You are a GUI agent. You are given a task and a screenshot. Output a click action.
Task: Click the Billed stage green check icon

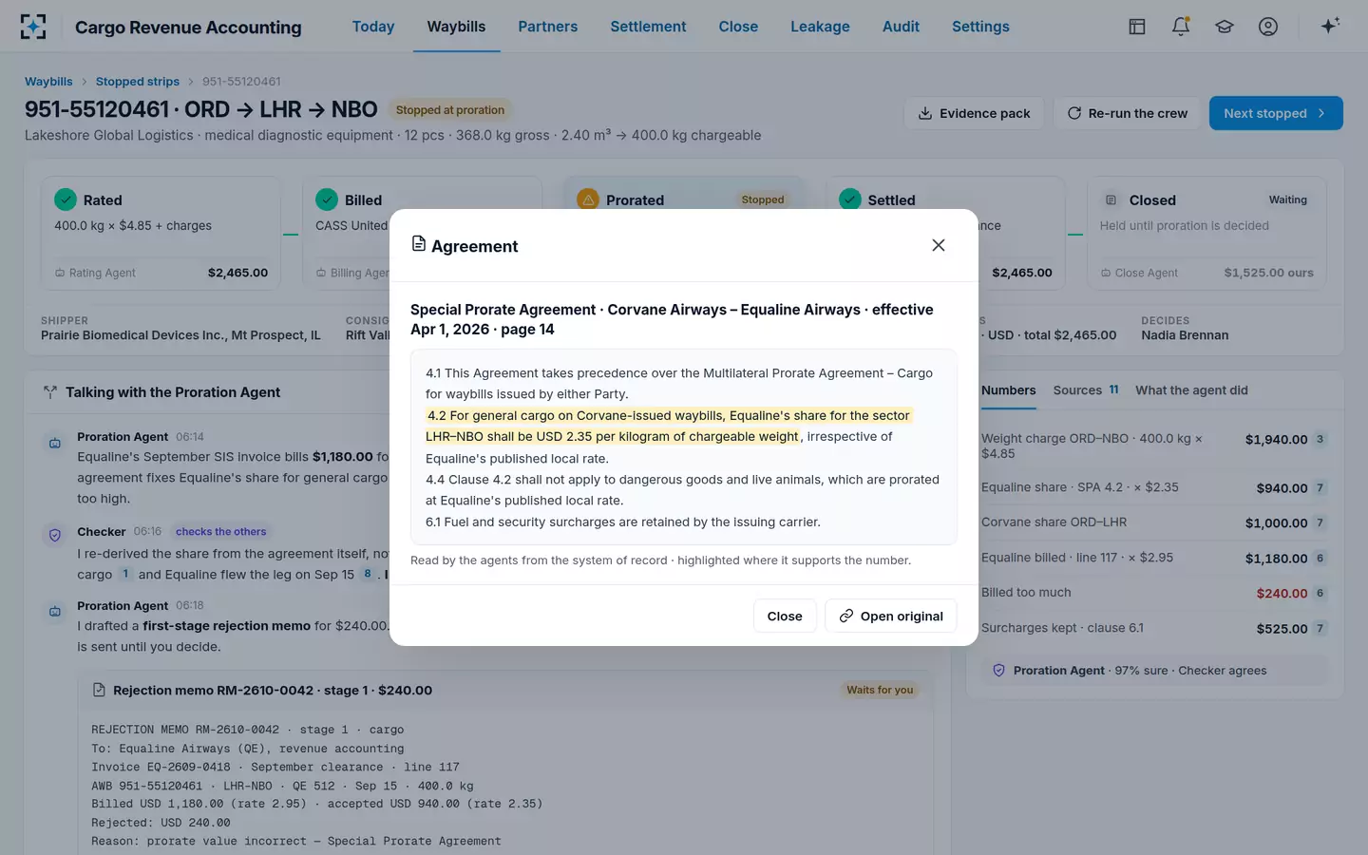[327, 199]
